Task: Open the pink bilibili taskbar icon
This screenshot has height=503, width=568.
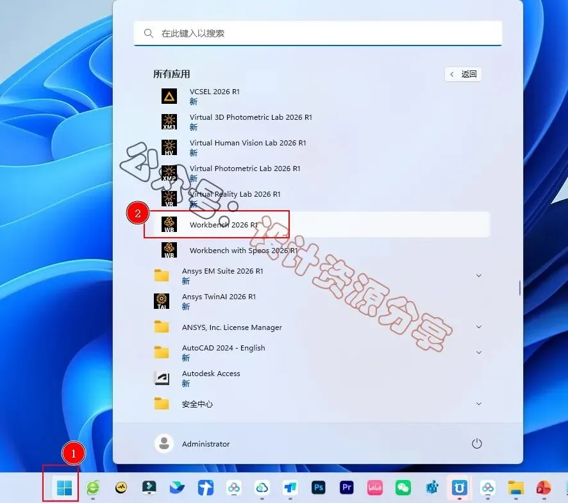Action: pyautogui.click(x=375, y=488)
